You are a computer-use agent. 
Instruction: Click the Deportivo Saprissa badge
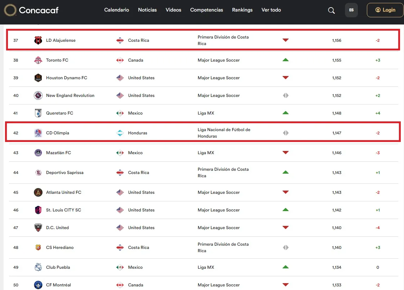38,172
